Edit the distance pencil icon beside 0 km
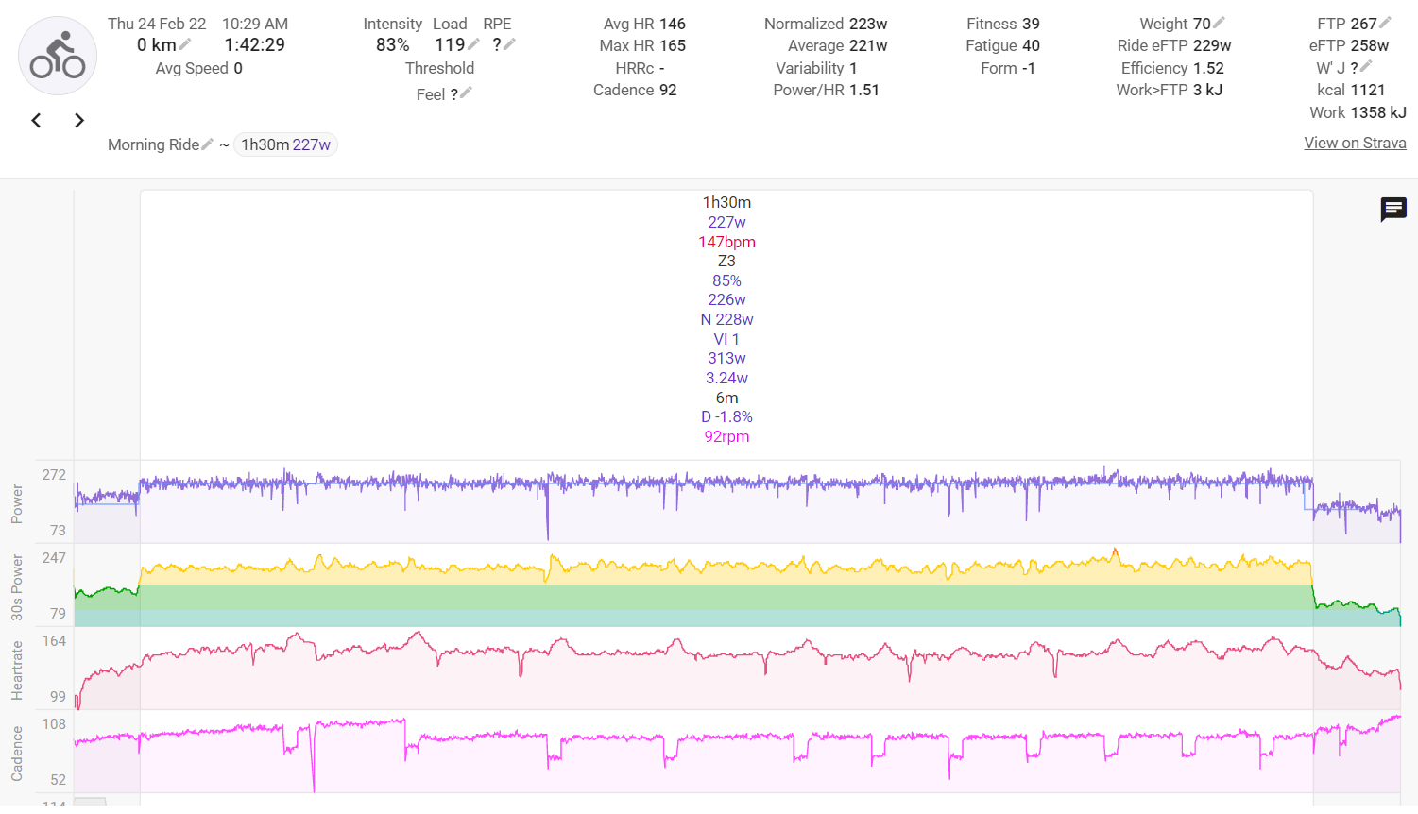The width and height of the screenshot is (1418, 814). (185, 44)
